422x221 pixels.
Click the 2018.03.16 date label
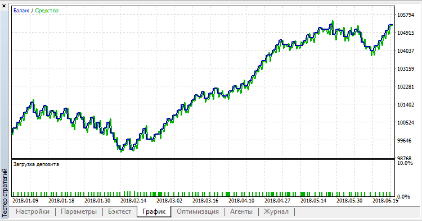tap(205, 200)
